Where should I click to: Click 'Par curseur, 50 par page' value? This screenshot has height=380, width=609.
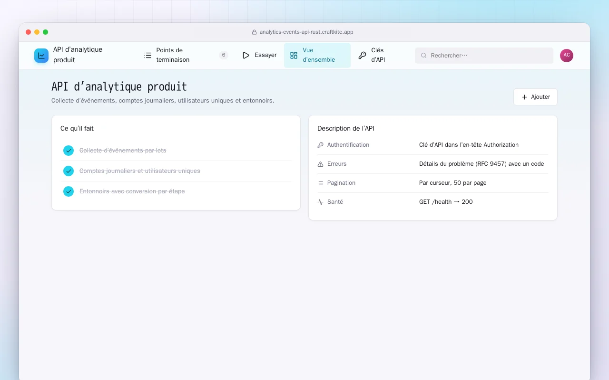(x=452, y=183)
